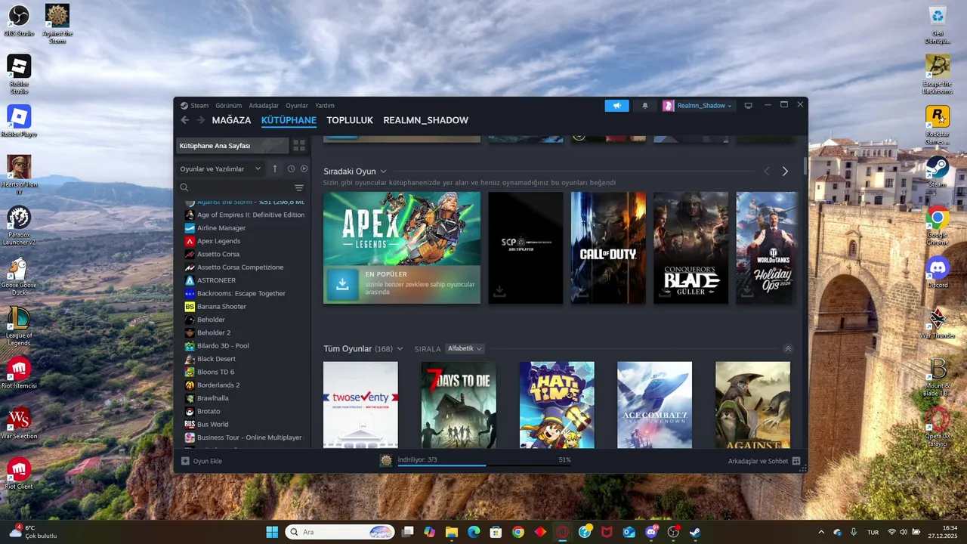
Task: Sort library list by recent activity clock
Action: pos(291,168)
